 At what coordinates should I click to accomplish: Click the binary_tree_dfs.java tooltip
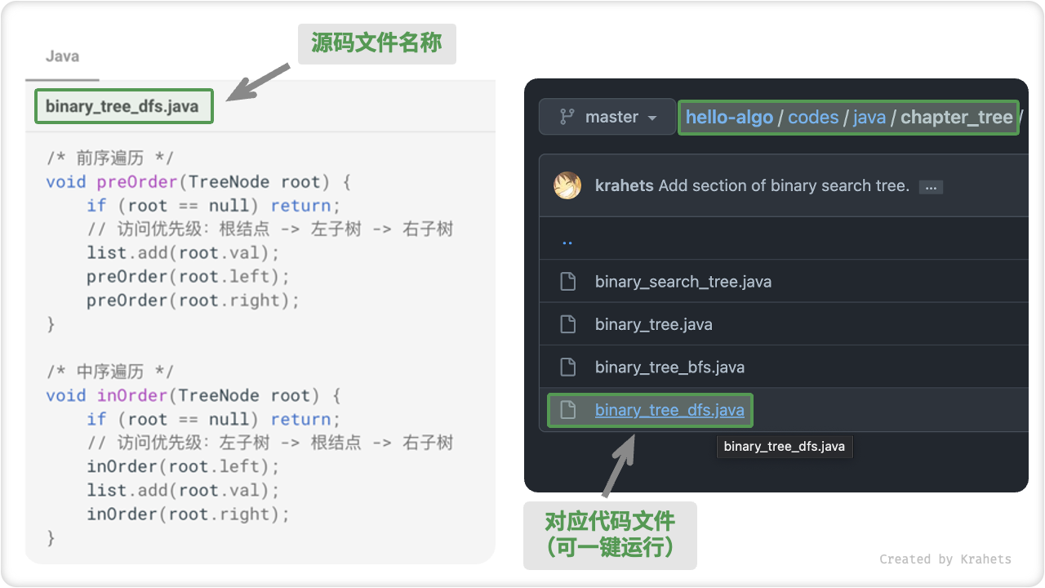click(x=784, y=446)
